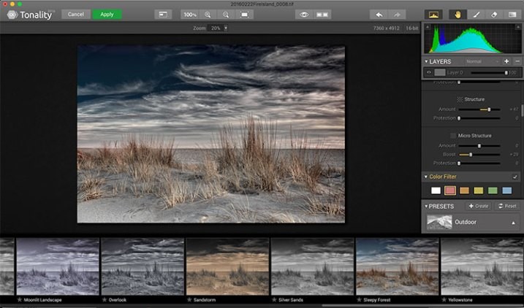
Task: Adjust the Layer 0 opacity slider
Action: tap(490, 72)
